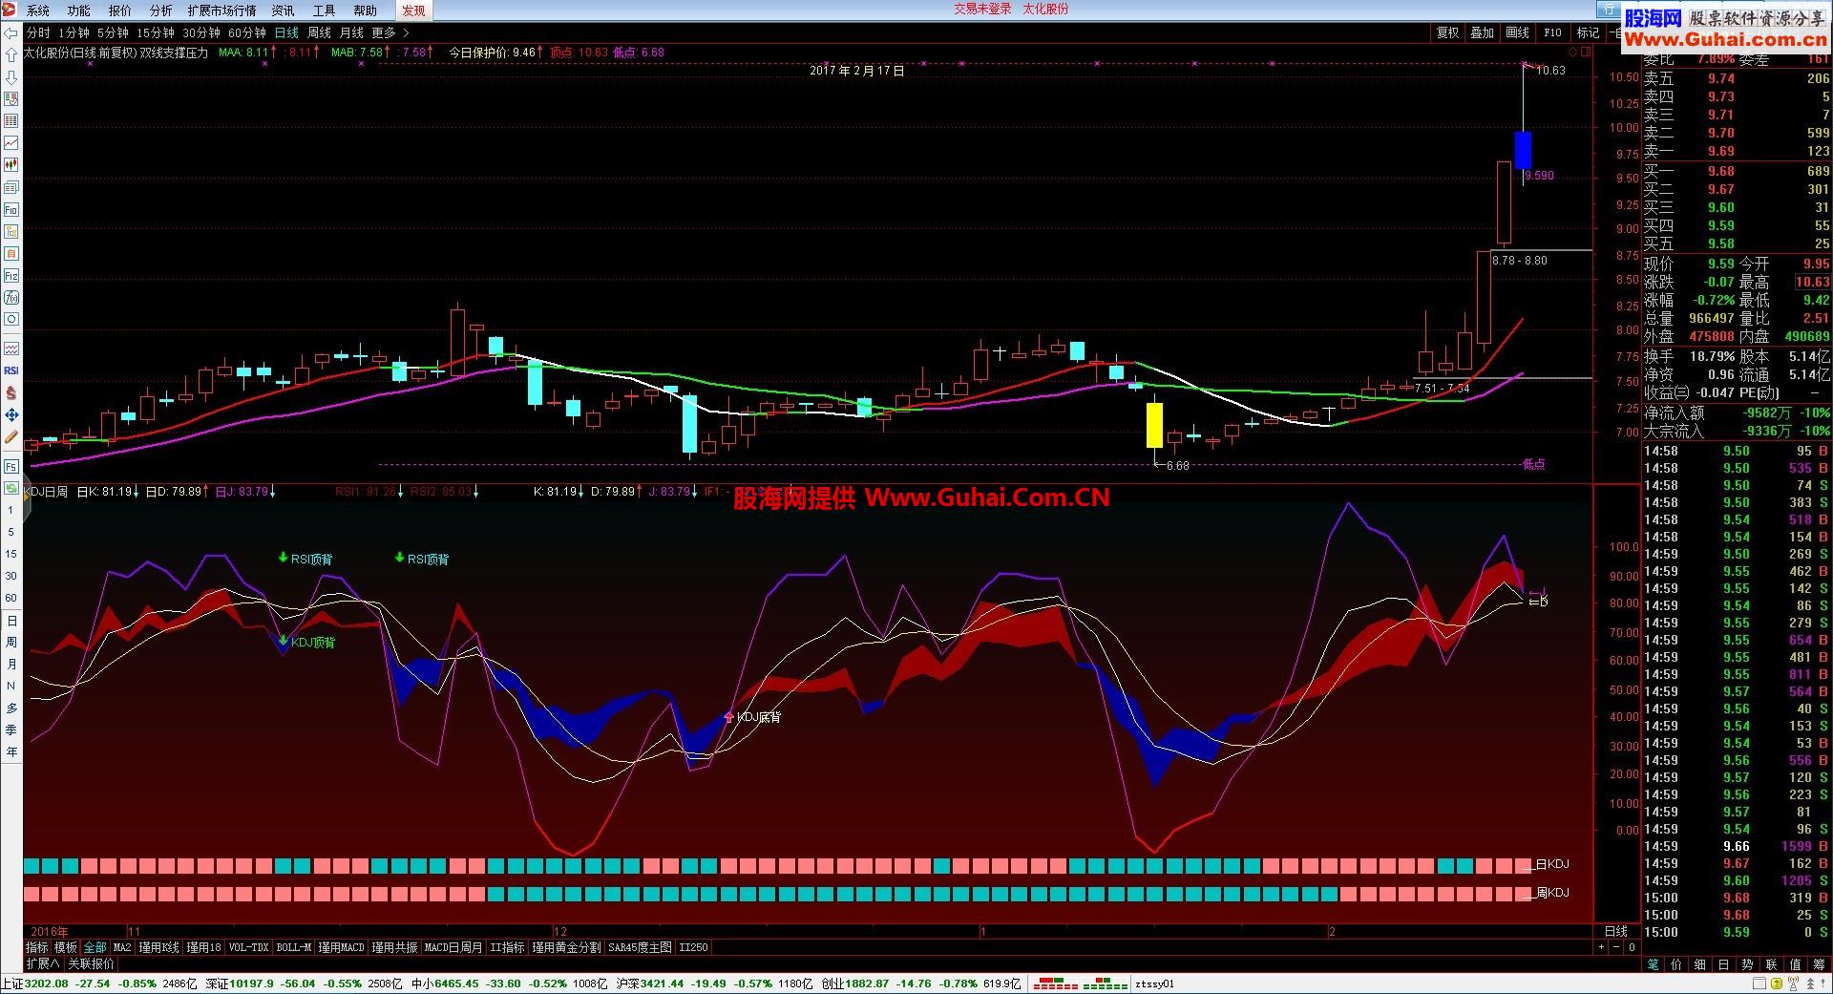Click the F12 trading sidebar icon
This screenshot has height=994, width=1833.
[x=11, y=276]
